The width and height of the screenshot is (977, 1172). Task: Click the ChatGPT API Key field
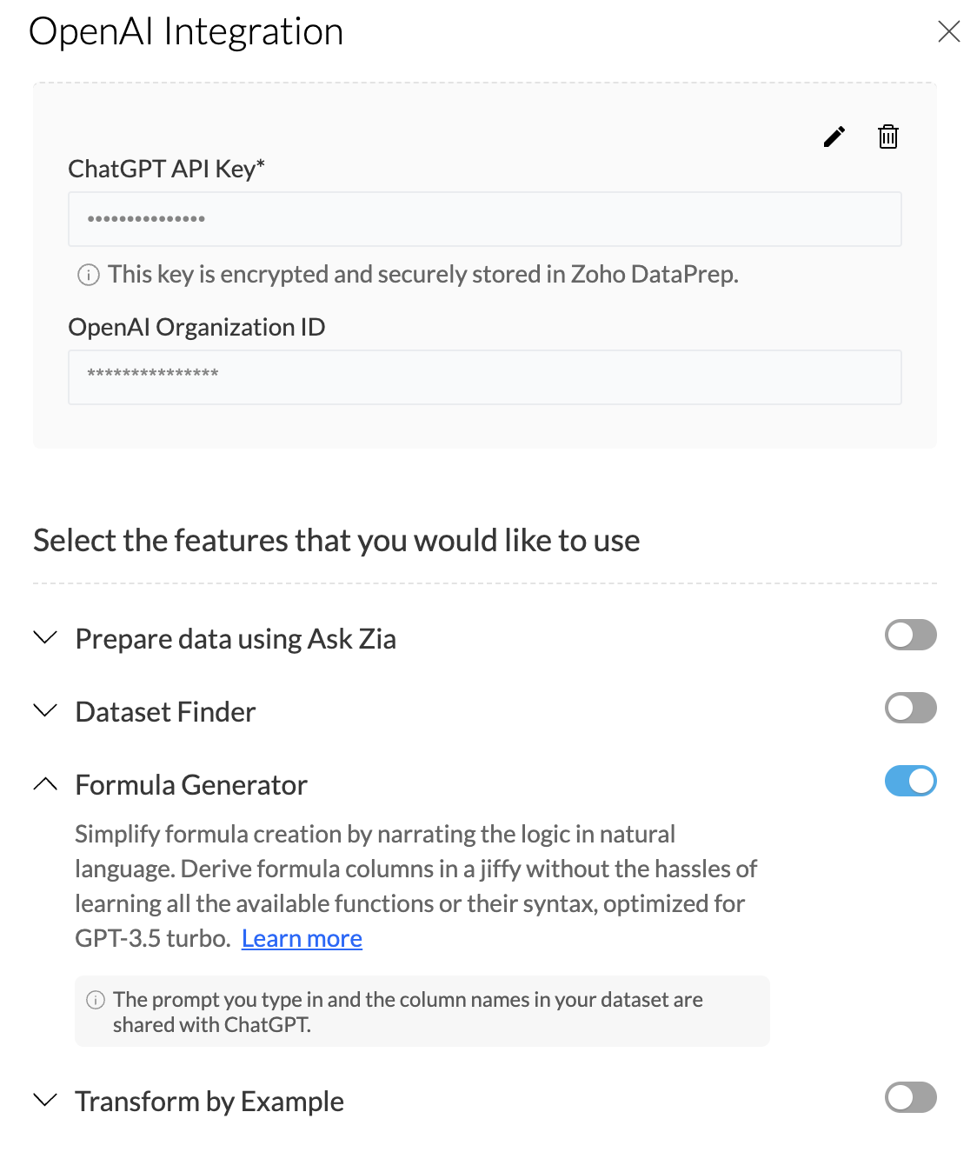[x=484, y=219]
